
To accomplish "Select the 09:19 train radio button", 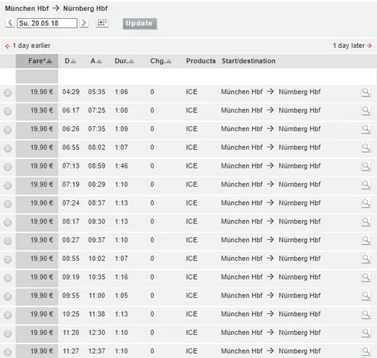I will click(x=8, y=278).
